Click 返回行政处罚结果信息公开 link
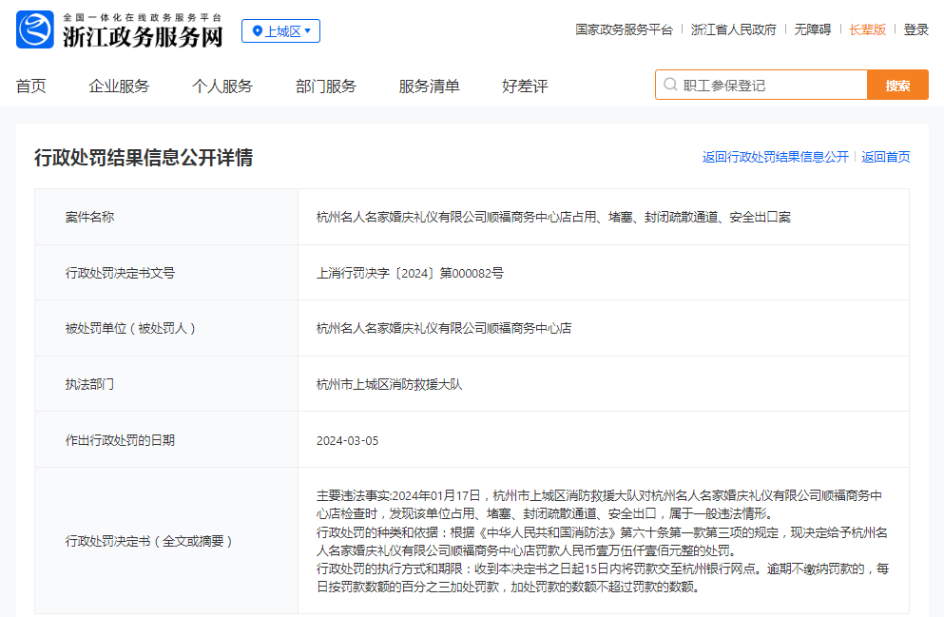944x617 pixels. point(776,157)
